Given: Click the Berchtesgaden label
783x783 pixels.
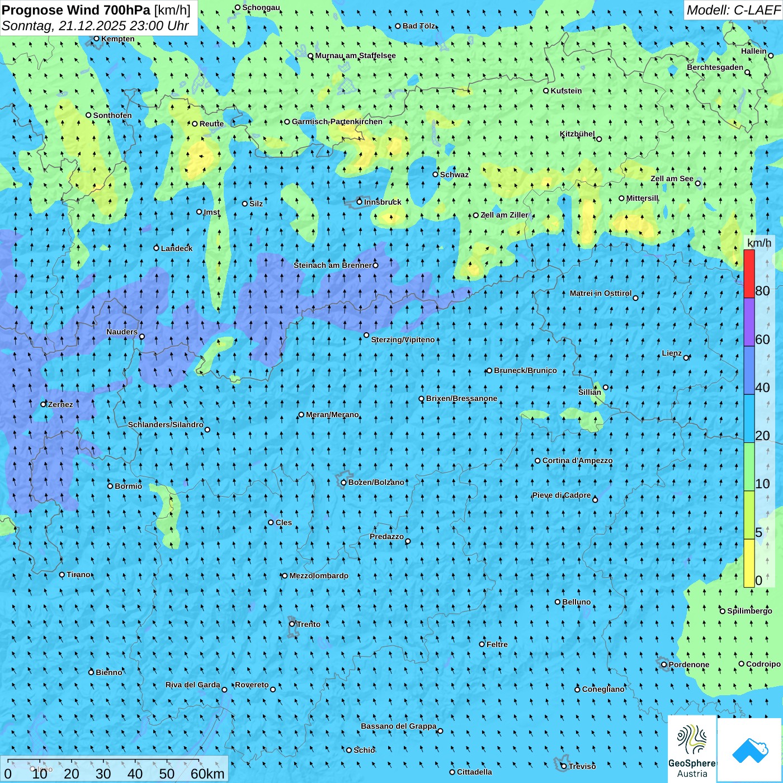Looking at the screenshot, I should click(x=715, y=67).
